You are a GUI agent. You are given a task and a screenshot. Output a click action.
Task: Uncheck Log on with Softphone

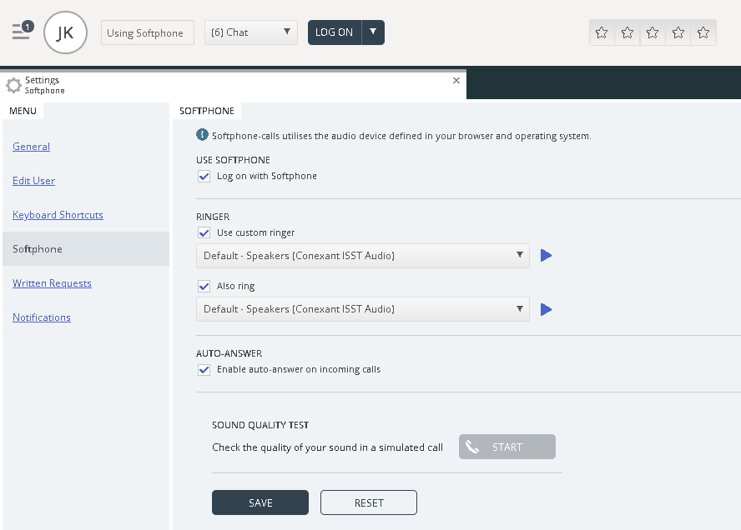(x=204, y=177)
